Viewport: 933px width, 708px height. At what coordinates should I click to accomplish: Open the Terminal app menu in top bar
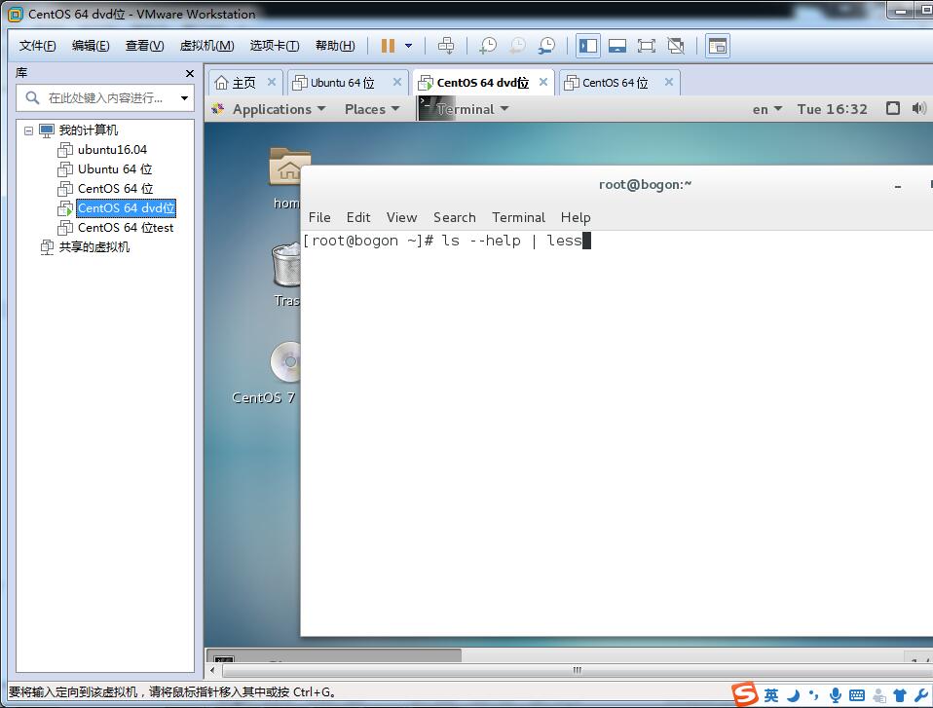(x=465, y=109)
